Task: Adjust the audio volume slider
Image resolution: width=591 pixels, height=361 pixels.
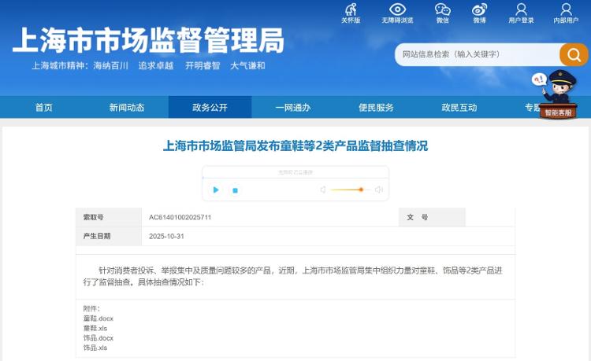Action: coord(360,190)
